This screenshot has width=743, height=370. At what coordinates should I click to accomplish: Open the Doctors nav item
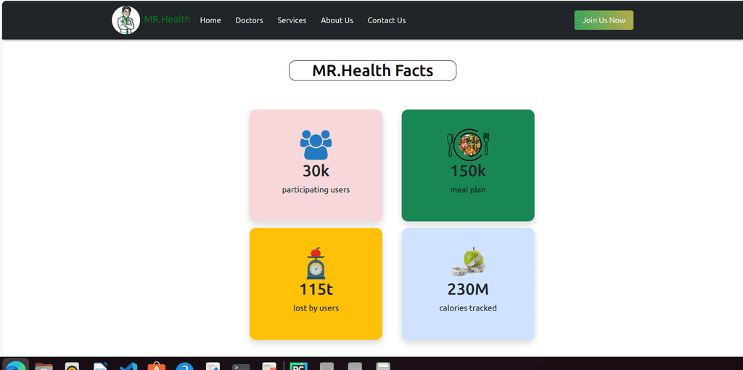[250, 20]
